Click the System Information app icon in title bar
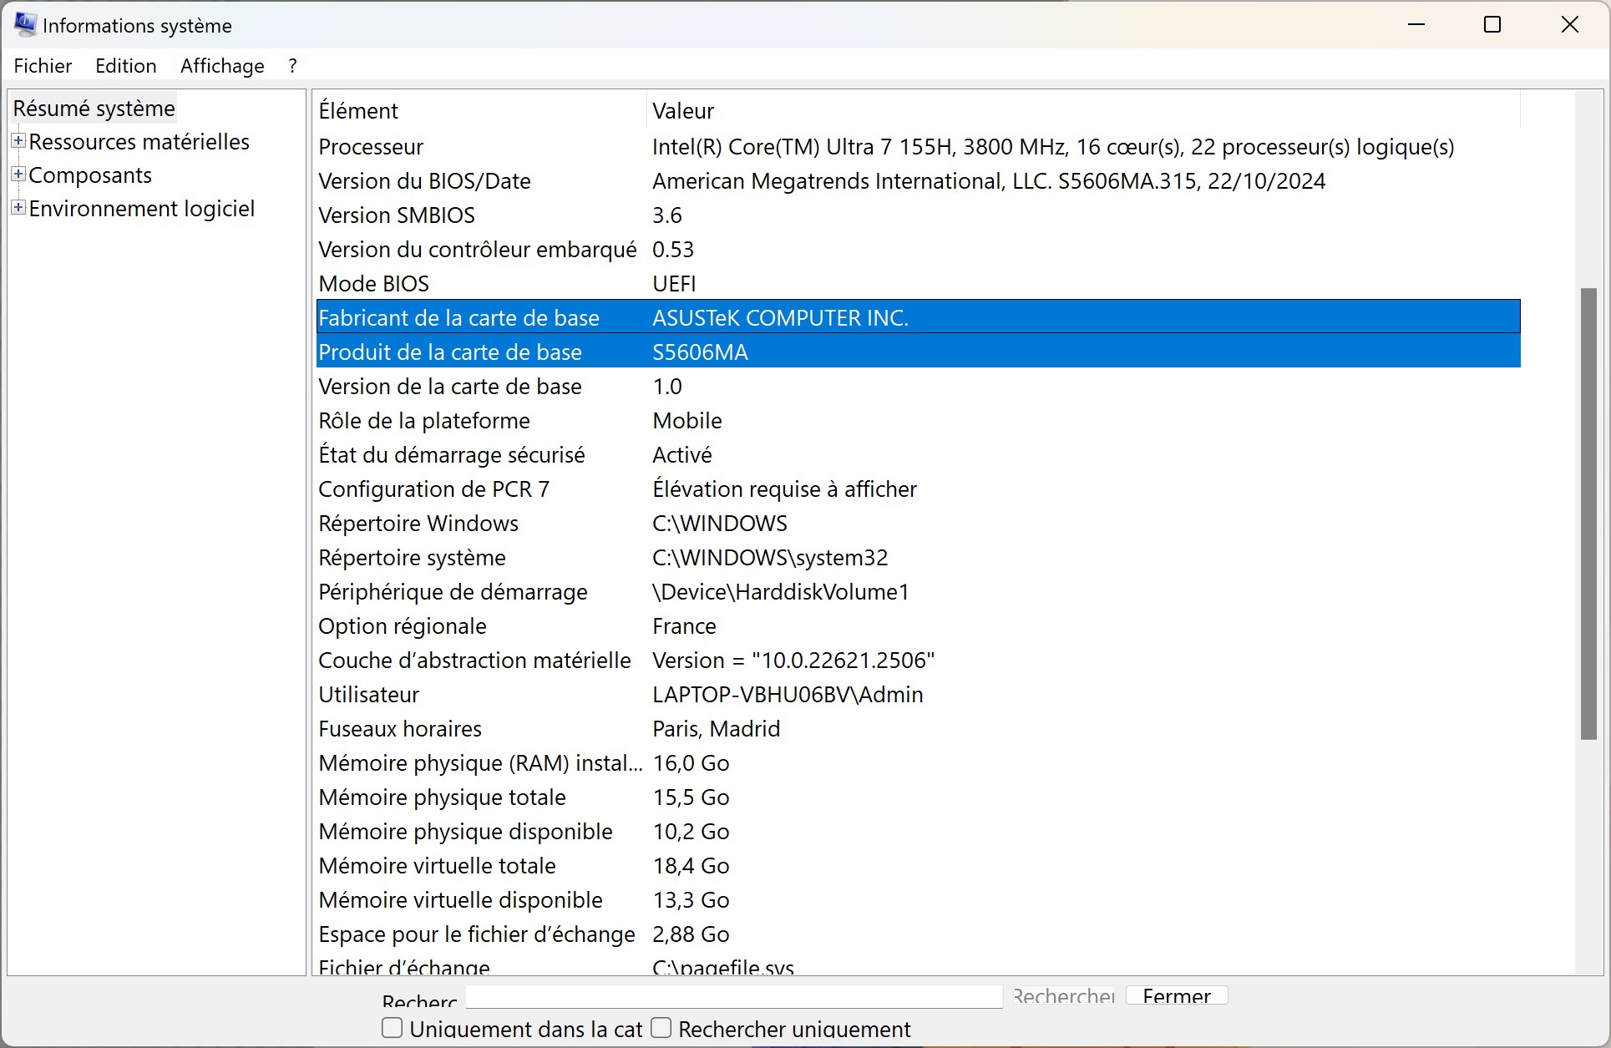Image resolution: width=1611 pixels, height=1048 pixels. pos(25,25)
